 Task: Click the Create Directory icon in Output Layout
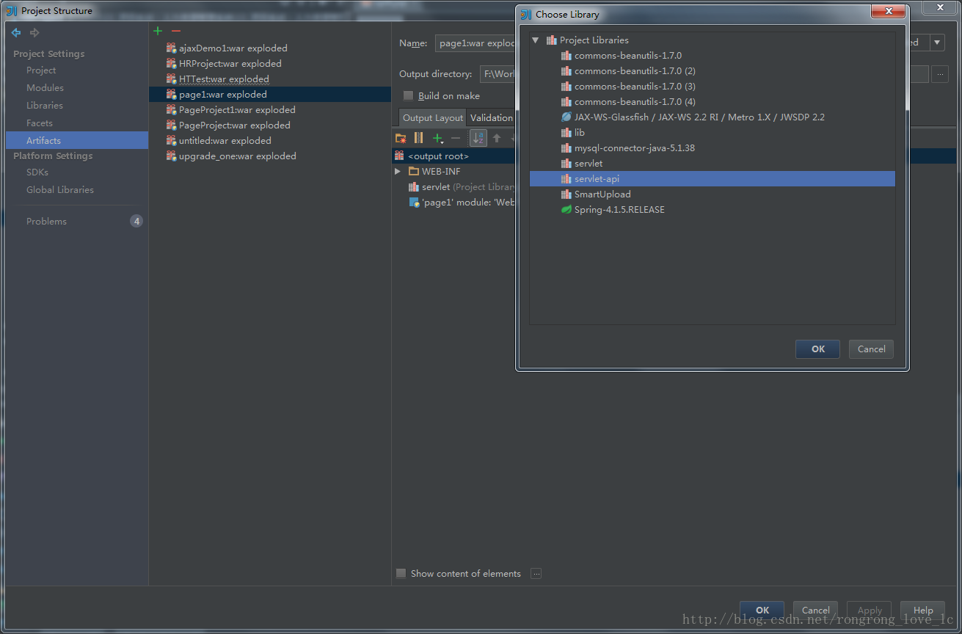401,138
